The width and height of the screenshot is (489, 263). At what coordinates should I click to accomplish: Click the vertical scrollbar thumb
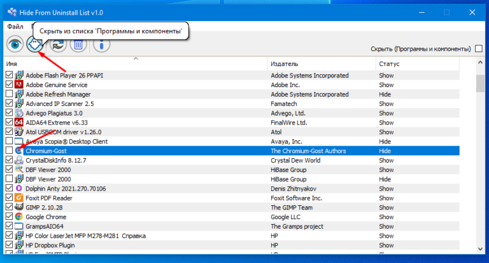click(480, 83)
